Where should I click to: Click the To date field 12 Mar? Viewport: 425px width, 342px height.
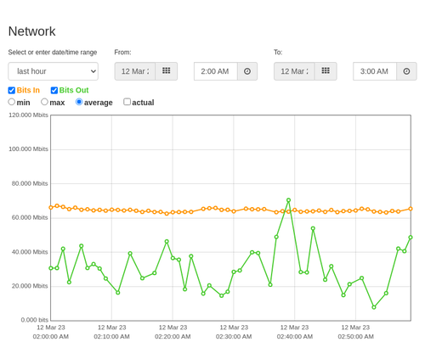[294, 71]
